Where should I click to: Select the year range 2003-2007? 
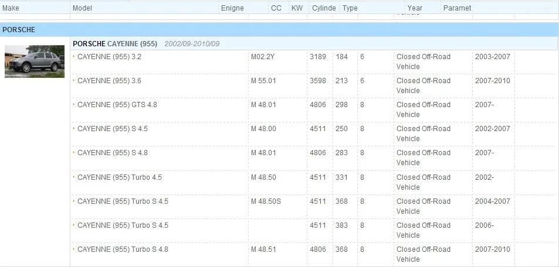point(492,57)
